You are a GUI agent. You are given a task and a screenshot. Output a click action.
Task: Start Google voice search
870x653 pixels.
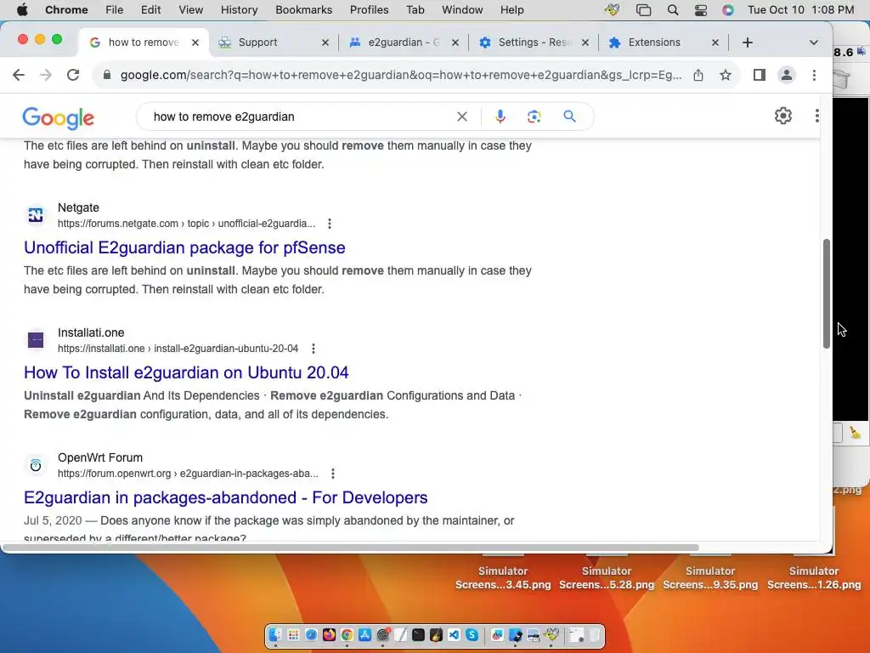pyautogui.click(x=500, y=116)
